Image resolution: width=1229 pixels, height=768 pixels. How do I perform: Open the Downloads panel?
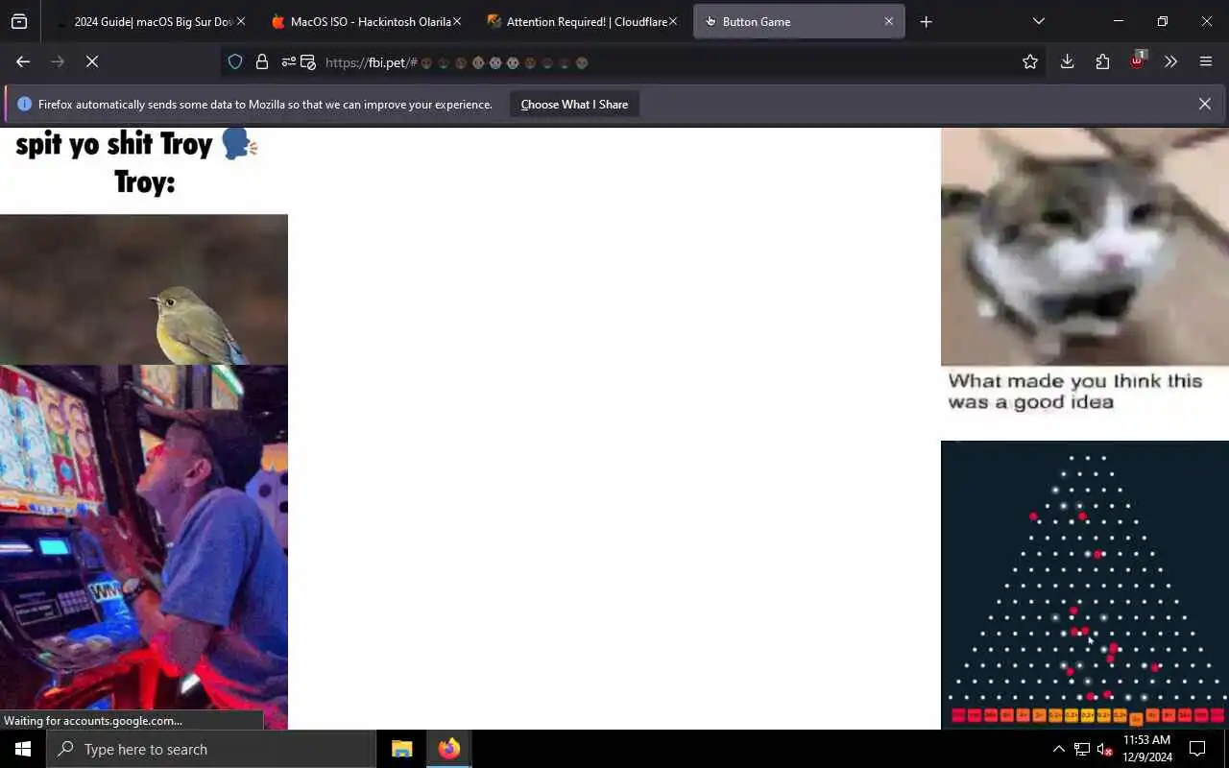coord(1067,61)
